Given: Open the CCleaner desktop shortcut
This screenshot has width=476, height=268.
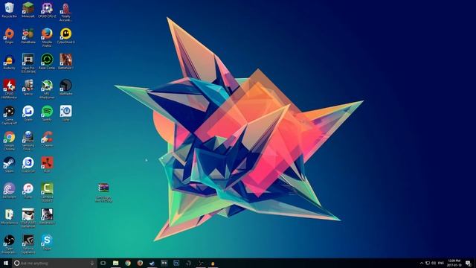Looking at the screenshot, I should 47,139.
